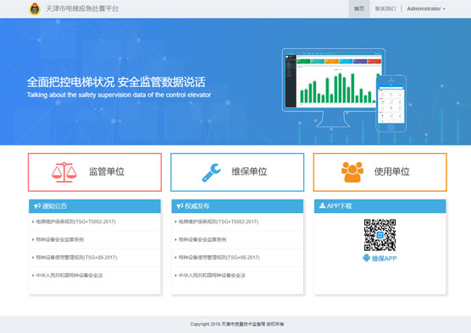Open the 维保单位 label
This screenshot has height=333, width=471.
tap(249, 172)
